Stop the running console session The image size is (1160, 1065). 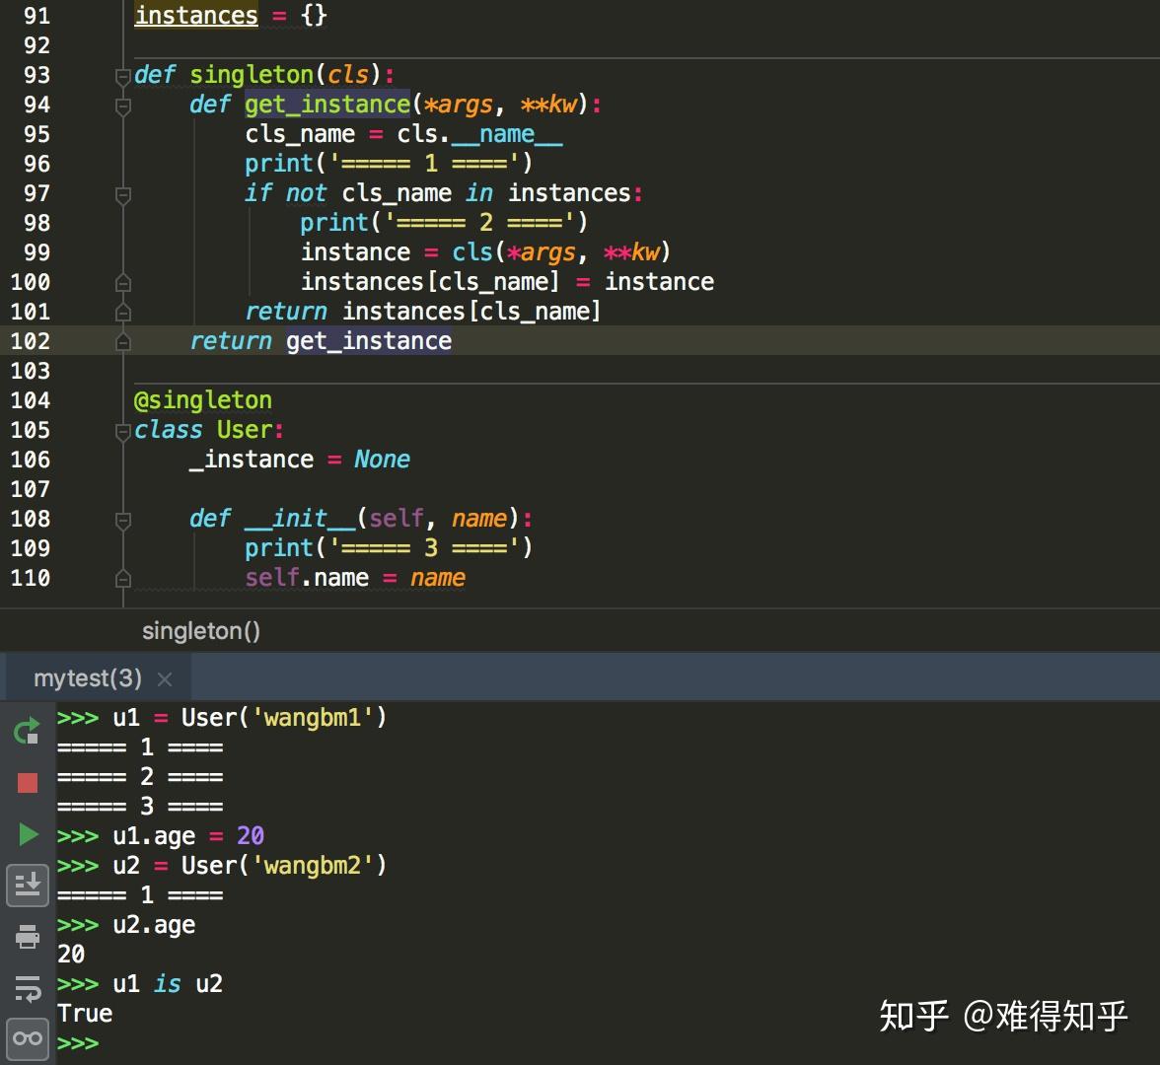pyautogui.click(x=28, y=783)
